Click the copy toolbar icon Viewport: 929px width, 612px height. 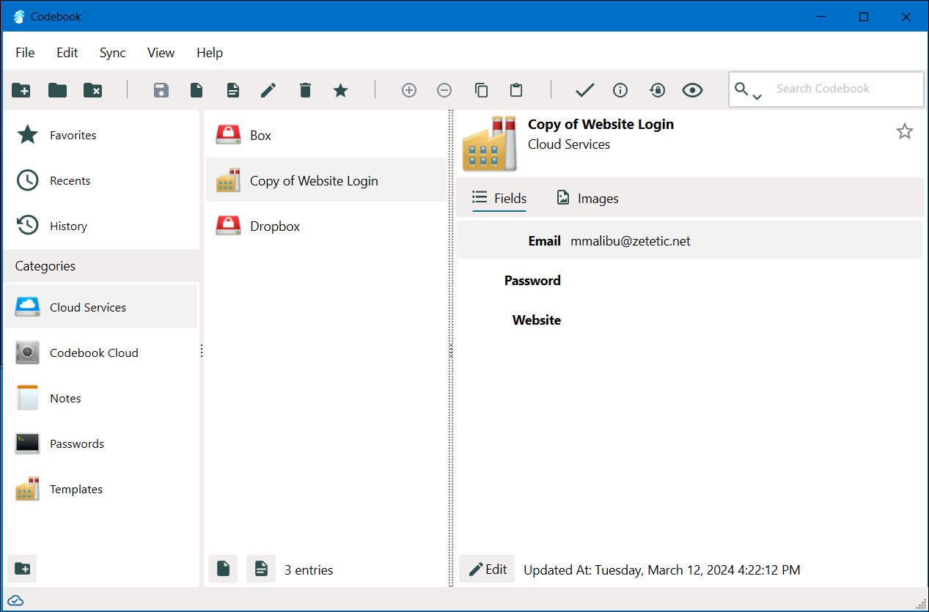pyautogui.click(x=481, y=90)
